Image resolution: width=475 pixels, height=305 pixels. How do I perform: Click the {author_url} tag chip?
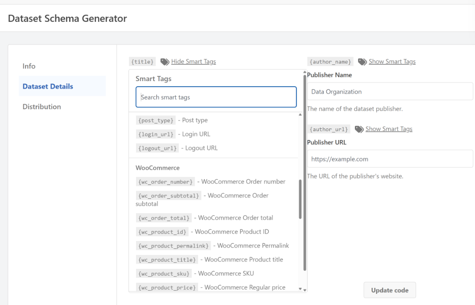pos(329,129)
